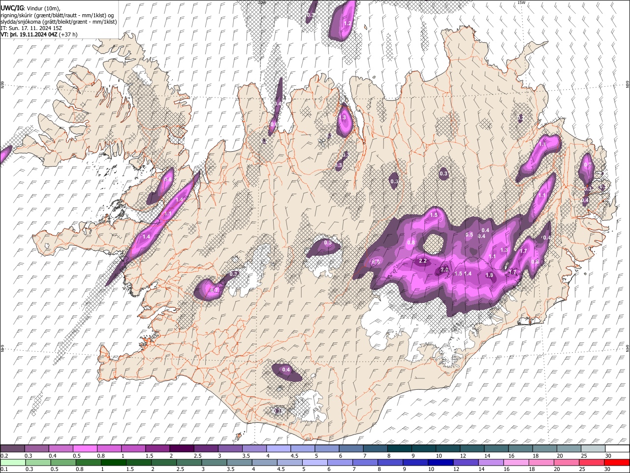Click the "20W" longitude label
The height and width of the screenshot is (473, 630).
(261, 2)
